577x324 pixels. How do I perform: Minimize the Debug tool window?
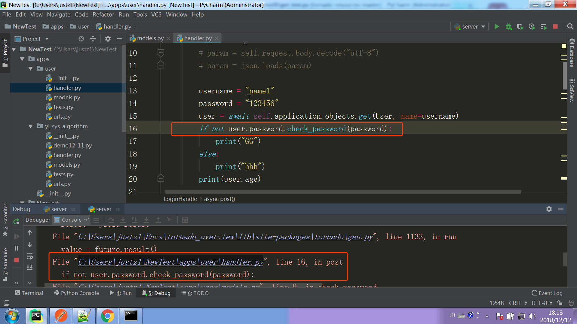click(x=561, y=209)
